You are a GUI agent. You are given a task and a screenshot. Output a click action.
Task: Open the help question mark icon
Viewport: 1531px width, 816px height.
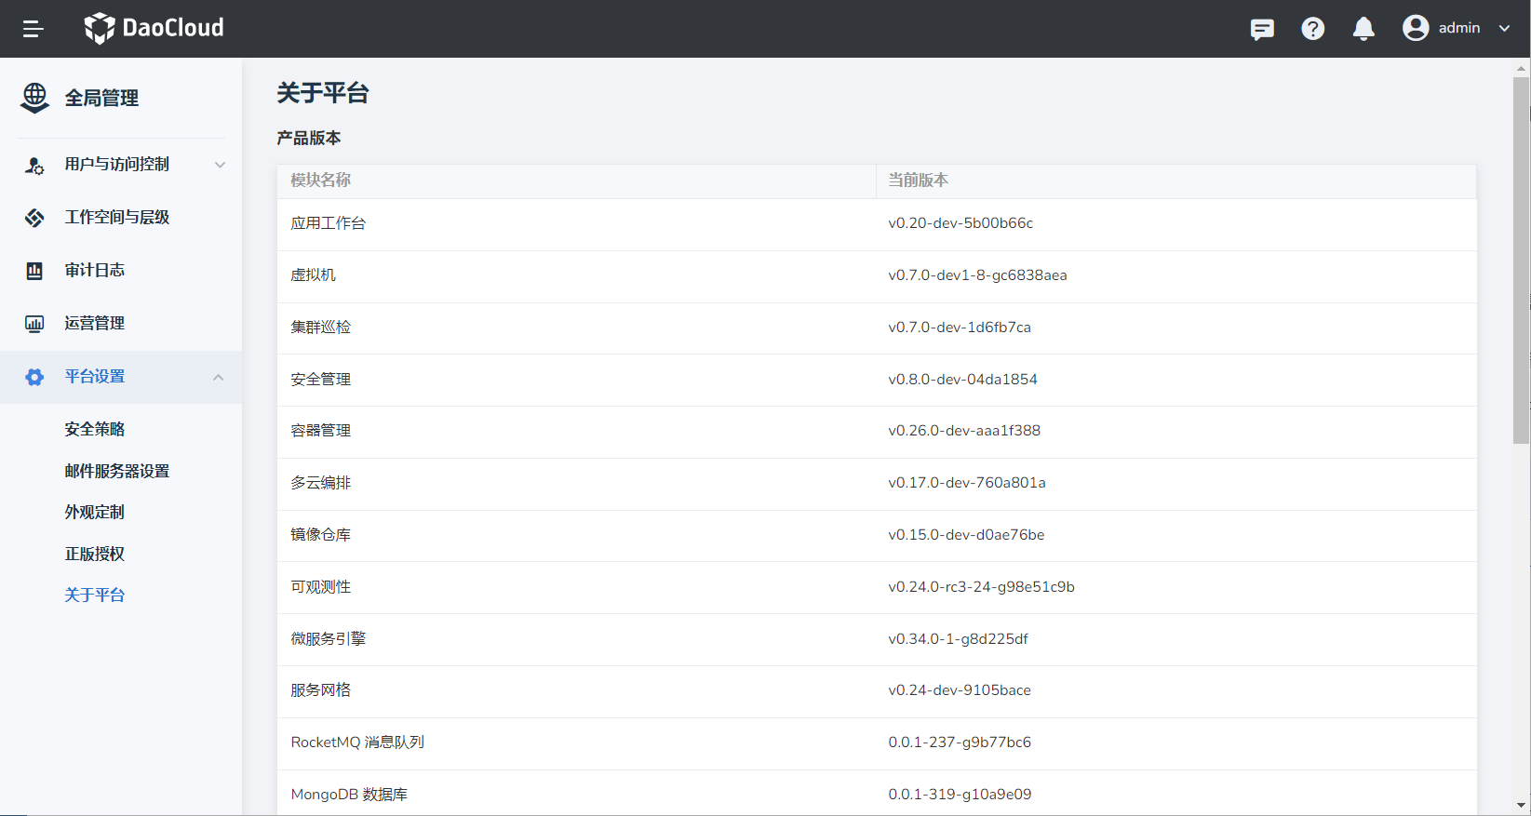pos(1312,29)
